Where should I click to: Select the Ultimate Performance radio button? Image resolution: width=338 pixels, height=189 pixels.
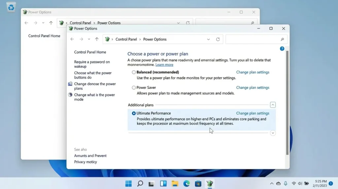point(134,113)
